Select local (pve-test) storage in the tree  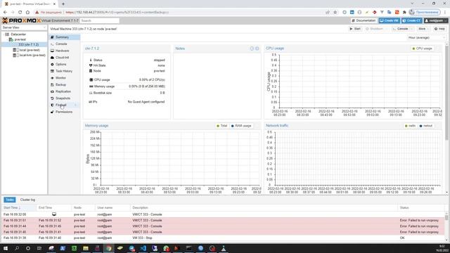pyautogui.click(x=30, y=50)
